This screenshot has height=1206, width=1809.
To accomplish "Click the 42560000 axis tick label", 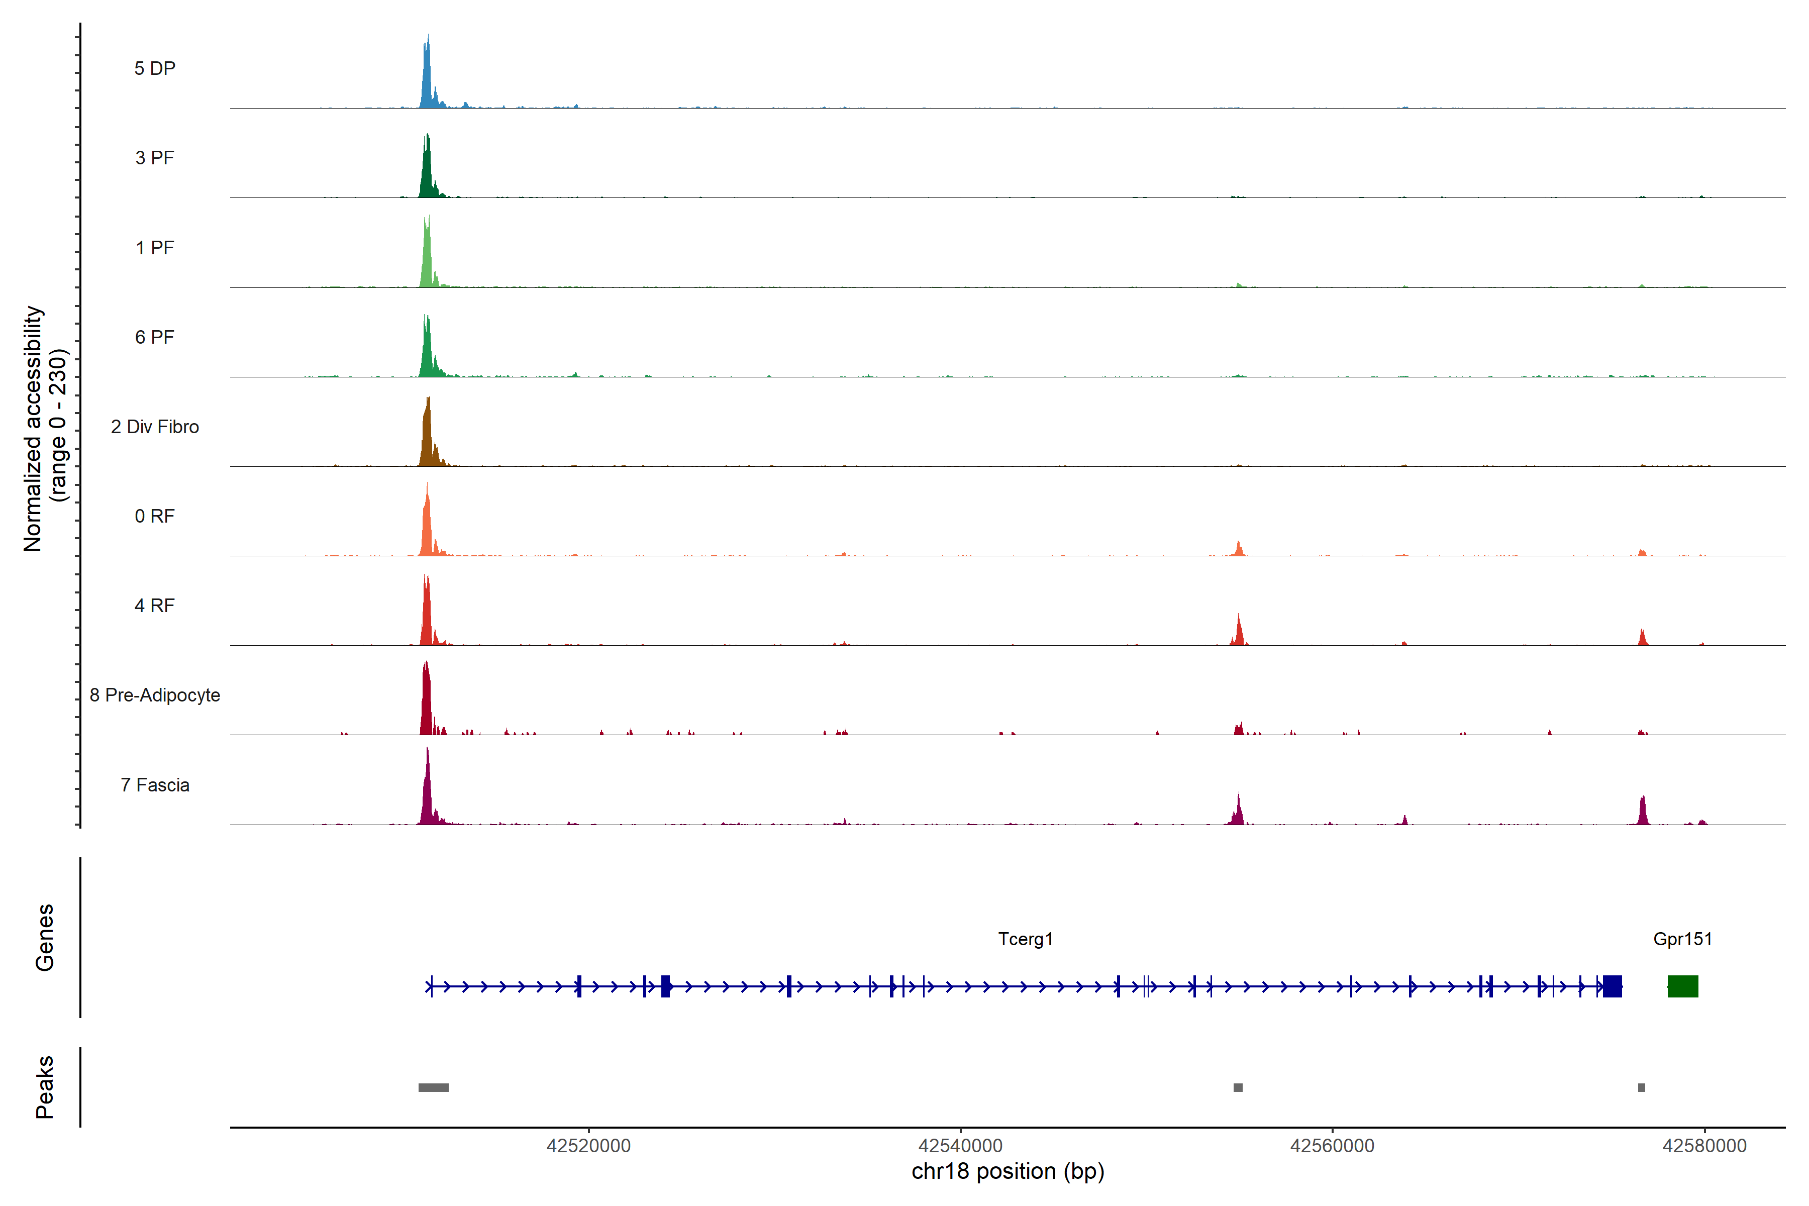I will tap(1332, 1145).
